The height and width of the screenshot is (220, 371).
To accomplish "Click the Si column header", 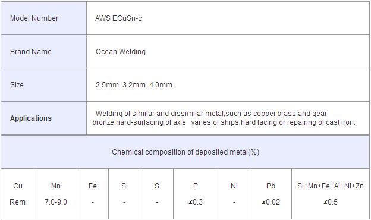I will [124, 186].
